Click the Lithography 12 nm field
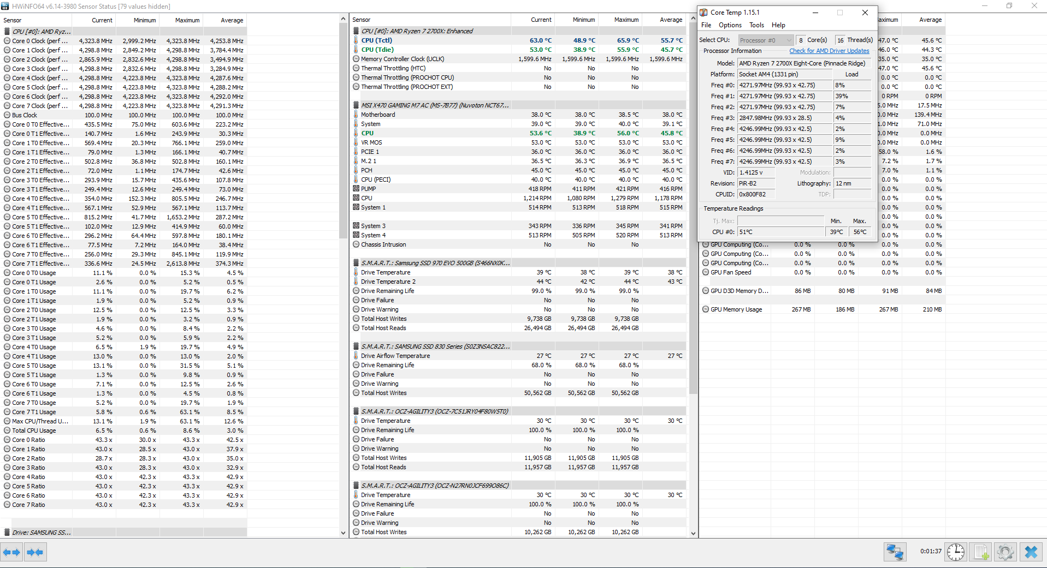The image size is (1047, 568). (x=852, y=183)
